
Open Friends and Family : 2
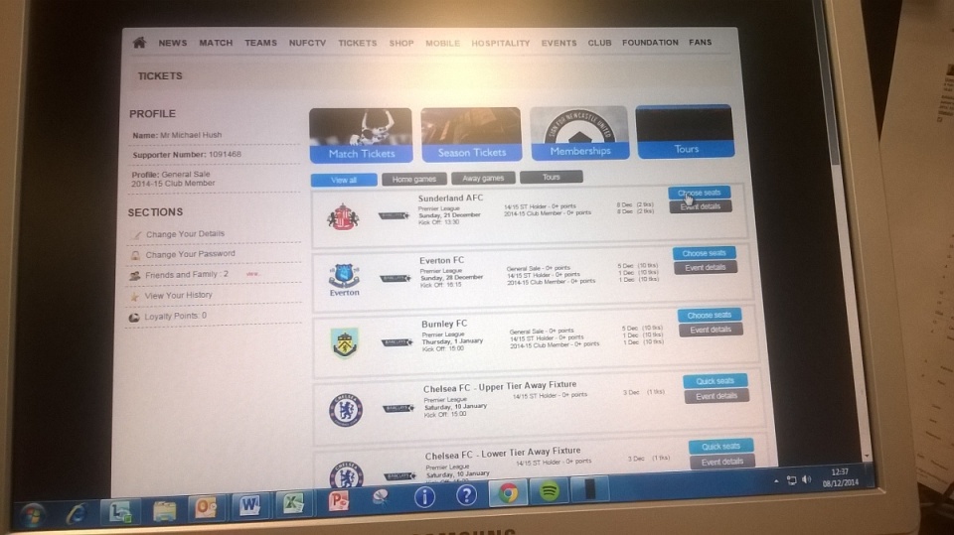pyautogui.click(x=186, y=275)
